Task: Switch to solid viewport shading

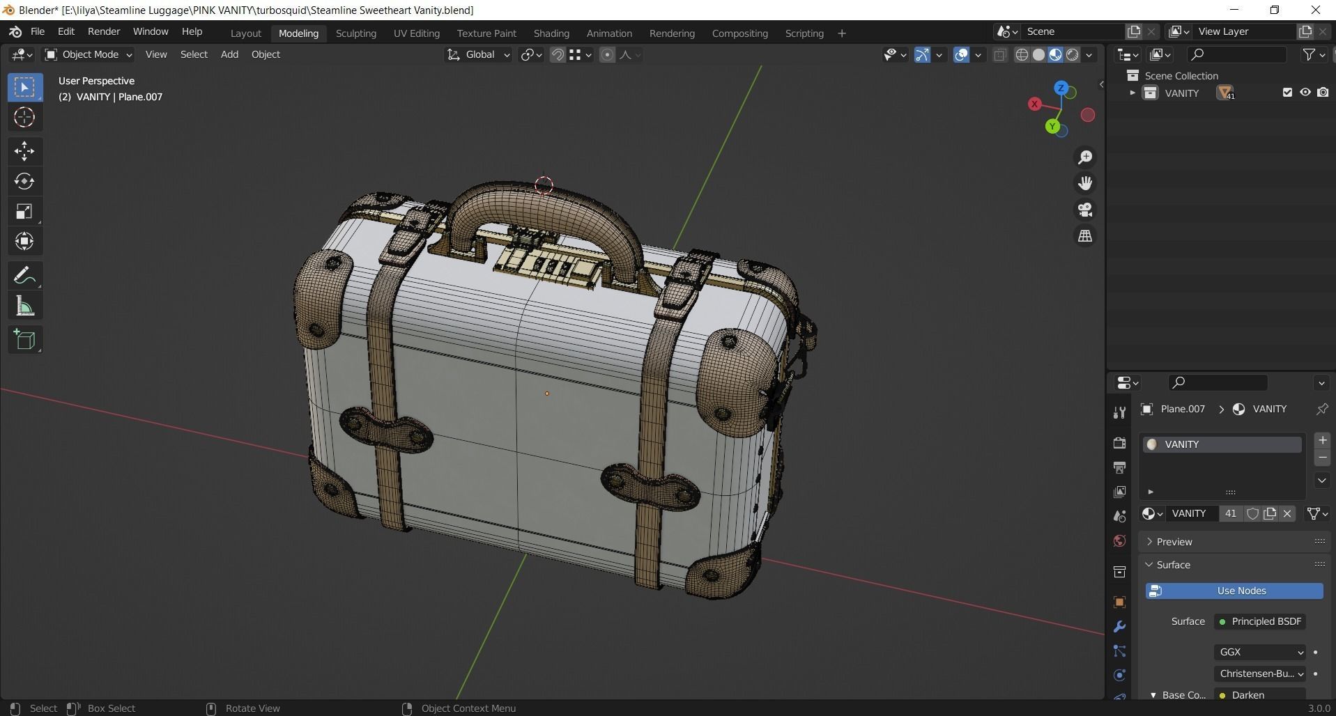Action: click(1038, 54)
